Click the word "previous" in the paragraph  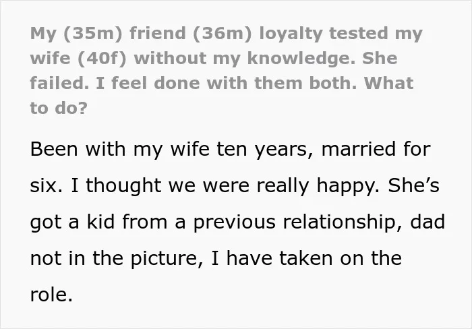point(234,223)
